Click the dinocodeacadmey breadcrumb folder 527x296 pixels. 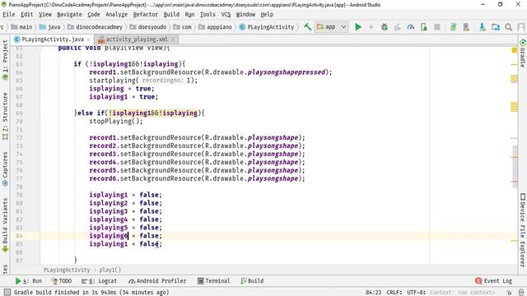(95, 27)
